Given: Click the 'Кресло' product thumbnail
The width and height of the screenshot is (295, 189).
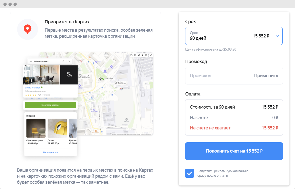Looking at the screenshot, I should tap(73, 128).
